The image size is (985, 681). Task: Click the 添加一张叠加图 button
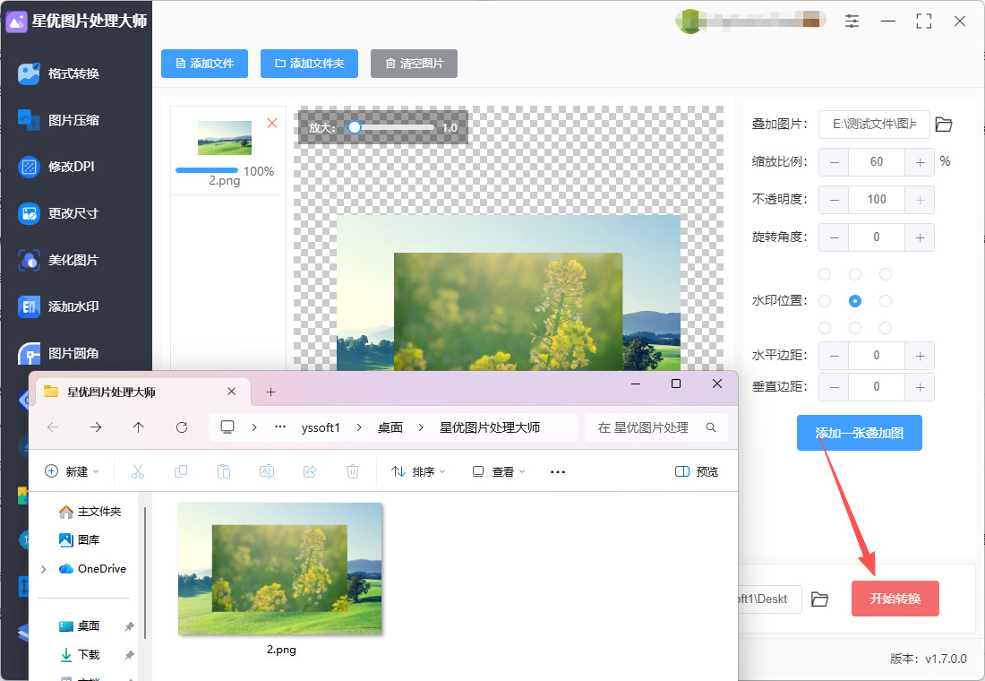point(859,433)
